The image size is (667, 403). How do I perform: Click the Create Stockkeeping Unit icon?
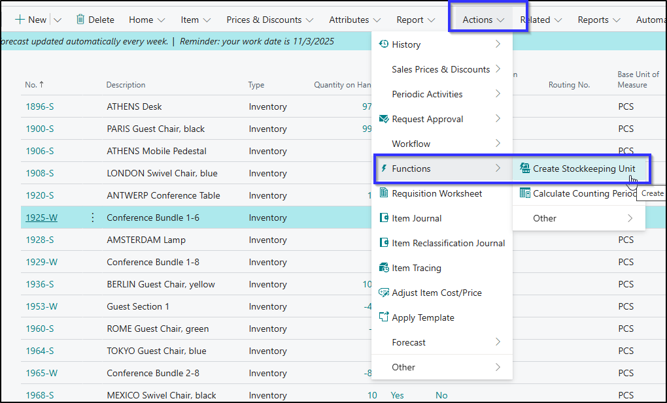pyautogui.click(x=524, y=169)
